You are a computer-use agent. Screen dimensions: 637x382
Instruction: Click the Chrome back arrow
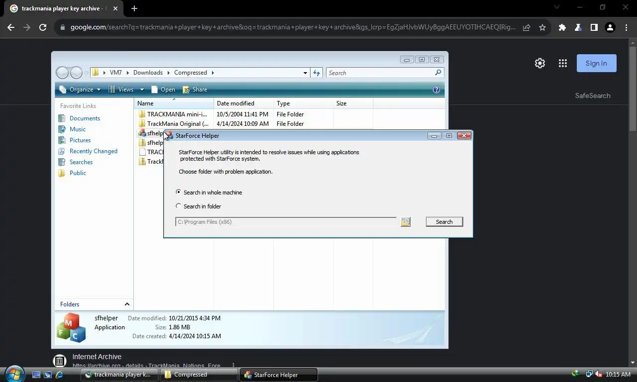pyautogui.click(x=11, y=27)
